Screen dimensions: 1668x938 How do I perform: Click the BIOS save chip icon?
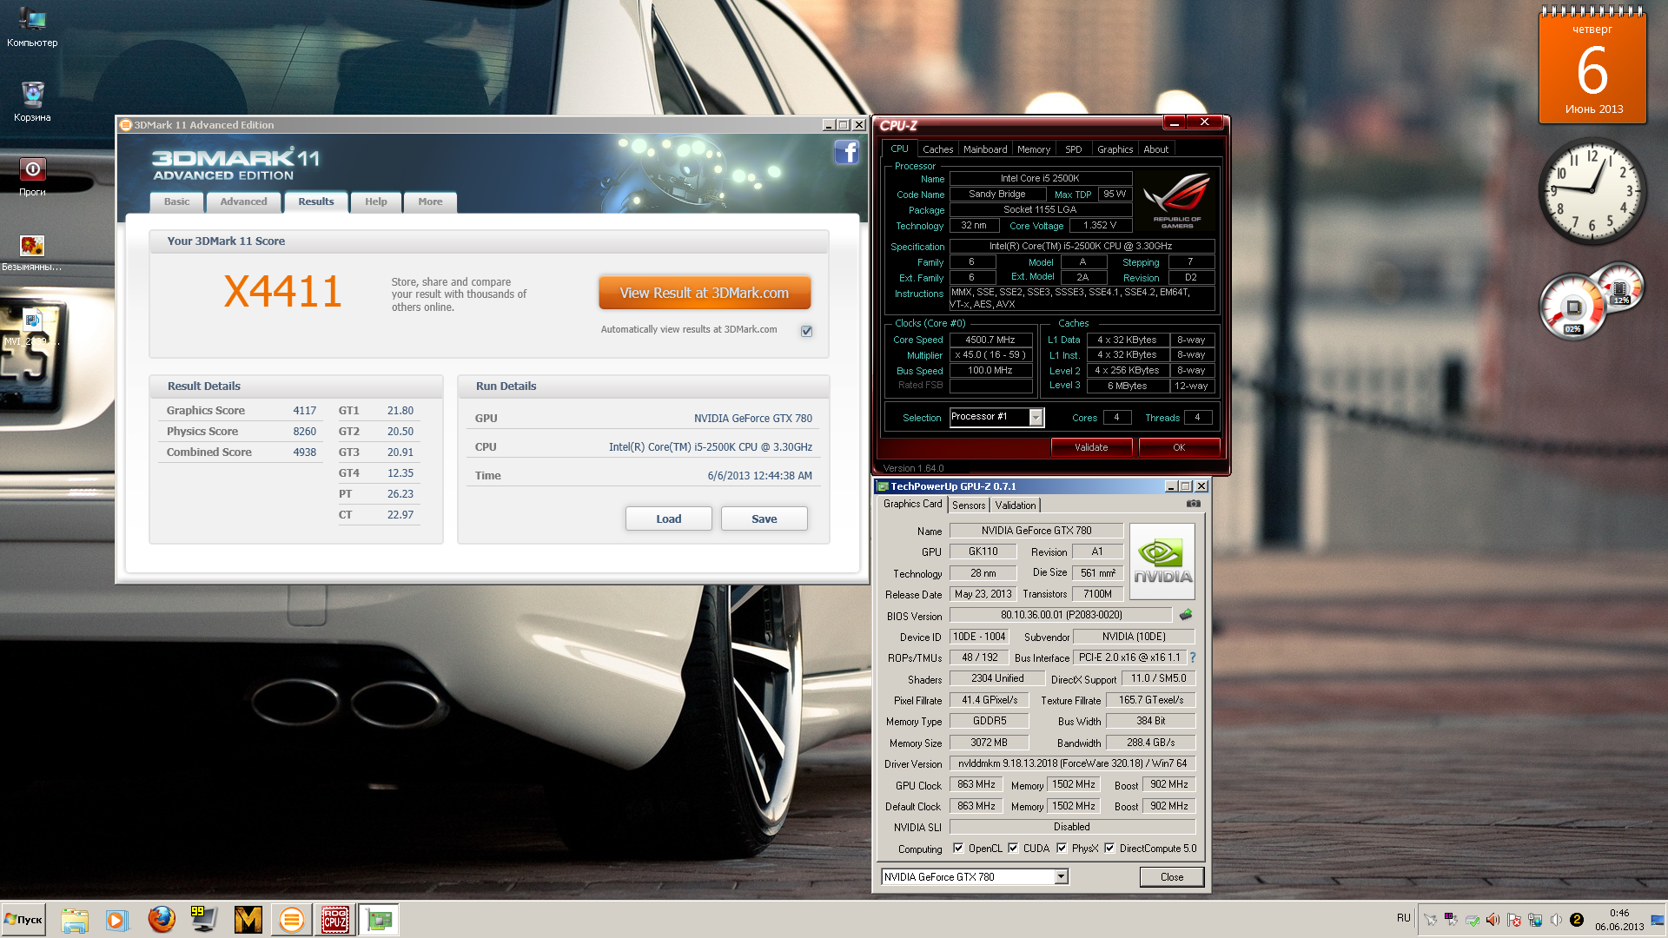coord(1186,615)
